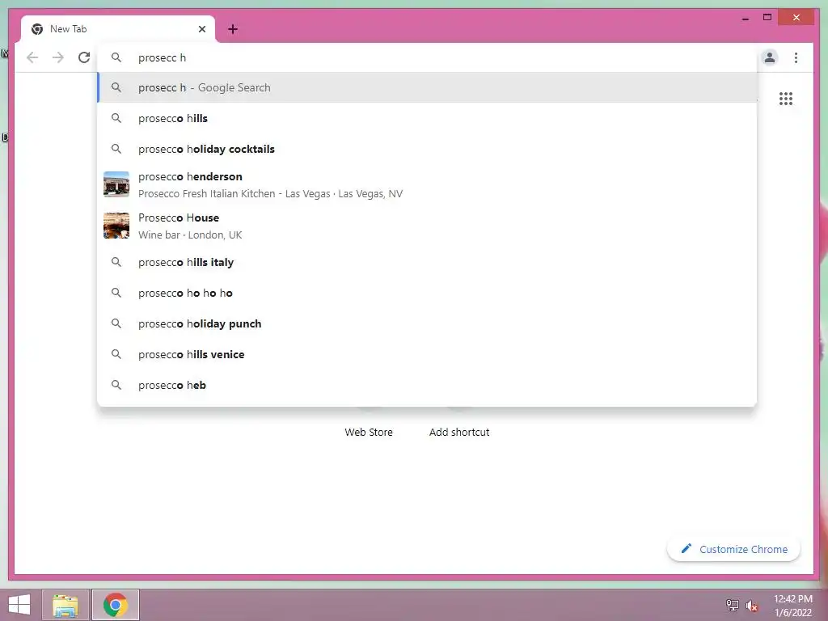The image size is (828, 621).
Task: Minimize the Chrome window
Action: tap(746, 18)
